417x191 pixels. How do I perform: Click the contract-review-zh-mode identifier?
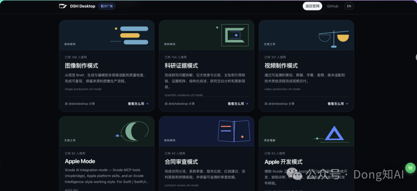181,186
